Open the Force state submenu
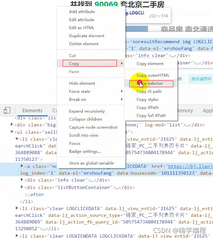This screenshot has width=213, height=238. pos(80,91)
